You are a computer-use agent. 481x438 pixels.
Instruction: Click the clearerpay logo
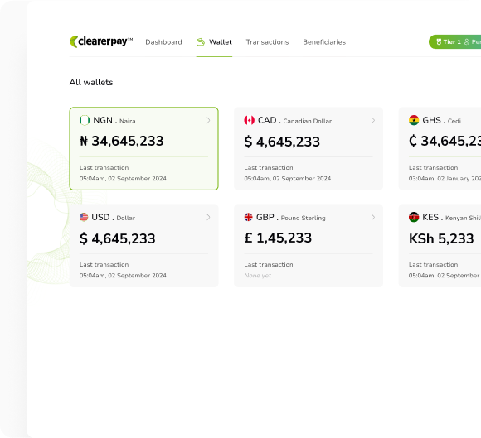point(101,41)
